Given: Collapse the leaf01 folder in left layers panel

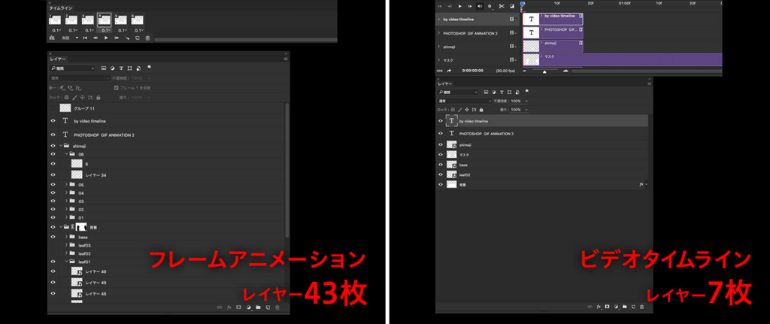Looking at the screenshot, I should (66, 262).
